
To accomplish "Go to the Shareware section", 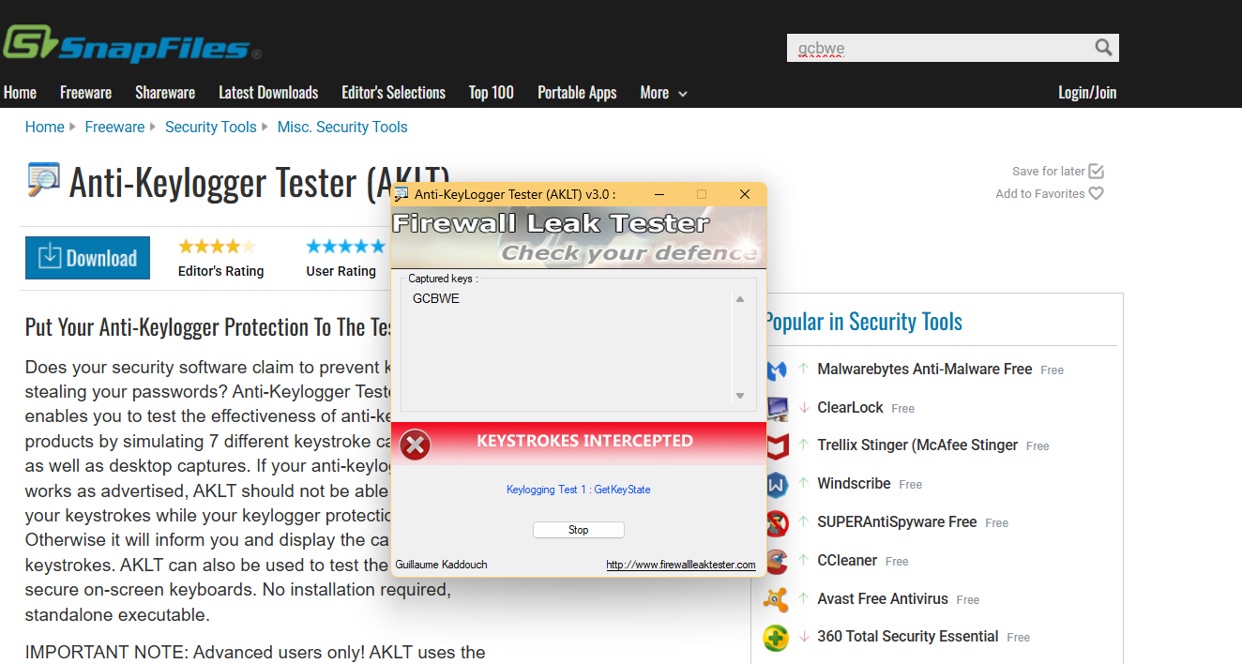I will click(x=165, y=93).
